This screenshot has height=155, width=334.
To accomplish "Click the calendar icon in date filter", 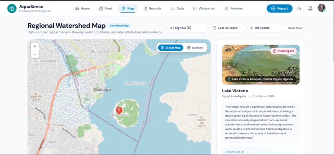I will click(x=215, y=28).
